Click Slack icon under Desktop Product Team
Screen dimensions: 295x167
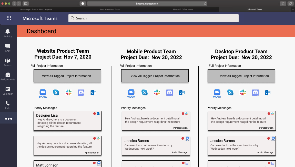243,93
